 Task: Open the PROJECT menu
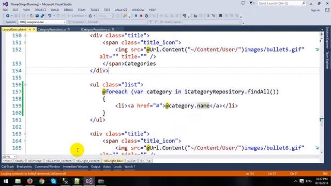coord(40,10)
